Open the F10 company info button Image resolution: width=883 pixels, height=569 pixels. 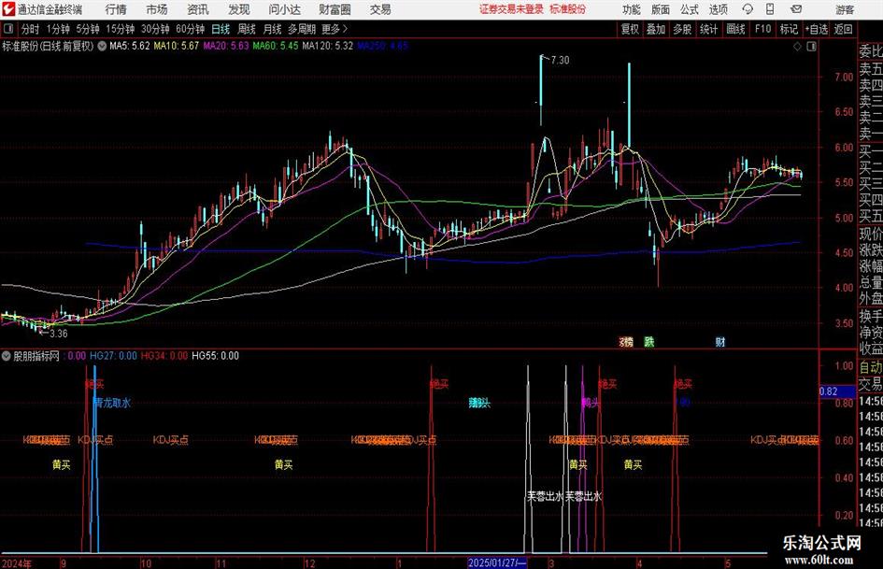coord(763,29)
